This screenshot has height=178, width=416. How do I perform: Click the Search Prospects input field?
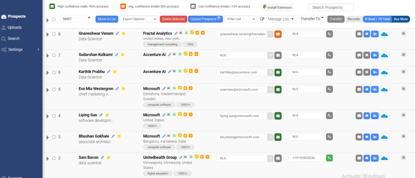pos(331,7)
